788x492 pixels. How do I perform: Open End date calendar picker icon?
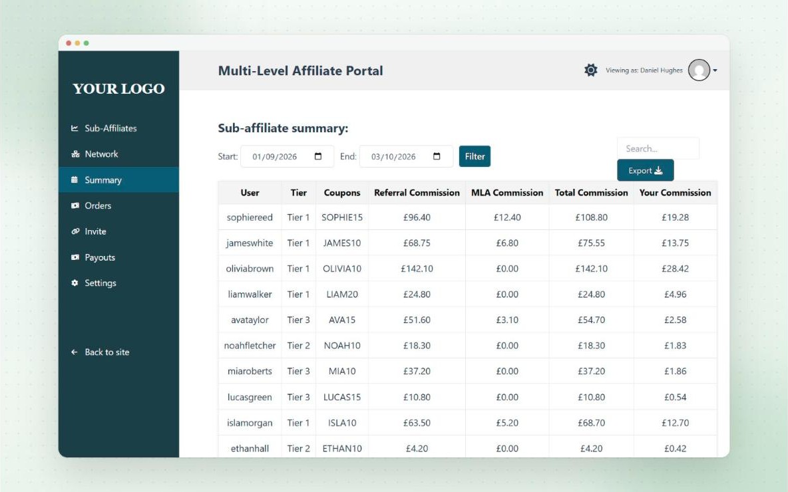pyautogui.click(x=437, y=156)
